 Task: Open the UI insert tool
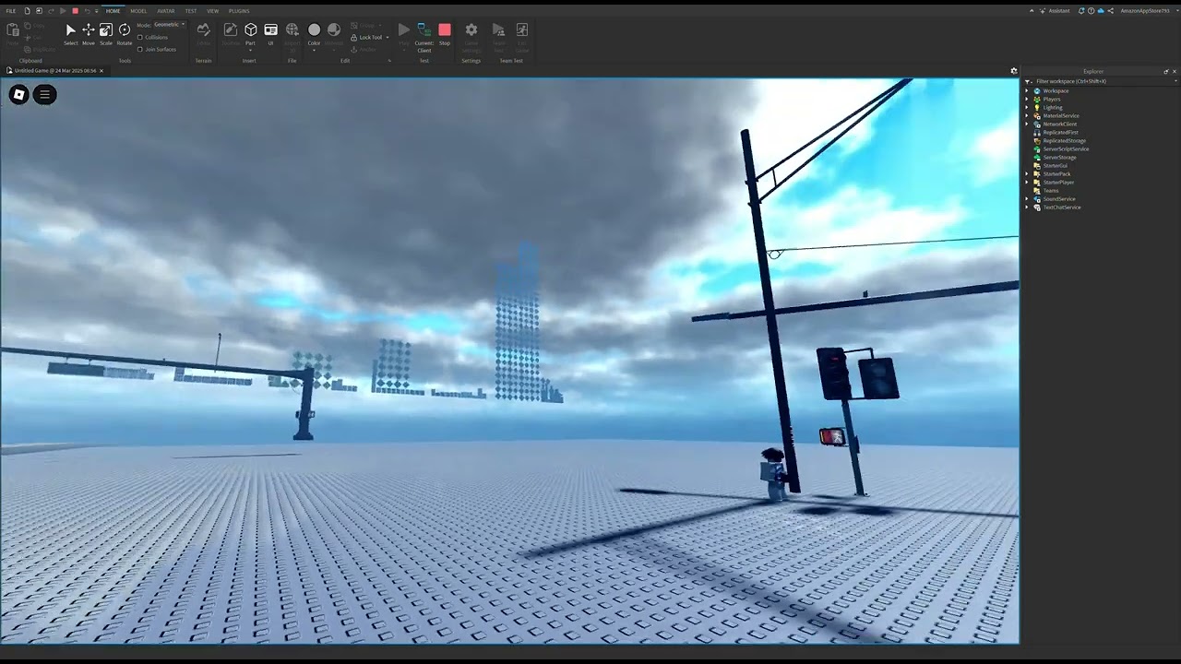pyautogui.click(x=270, y=34)
